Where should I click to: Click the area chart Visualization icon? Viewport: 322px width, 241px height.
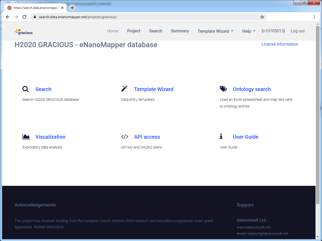(x=26, y=137)
